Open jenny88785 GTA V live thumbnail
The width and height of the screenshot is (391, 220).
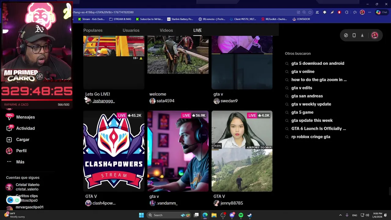tap(242, 151)
